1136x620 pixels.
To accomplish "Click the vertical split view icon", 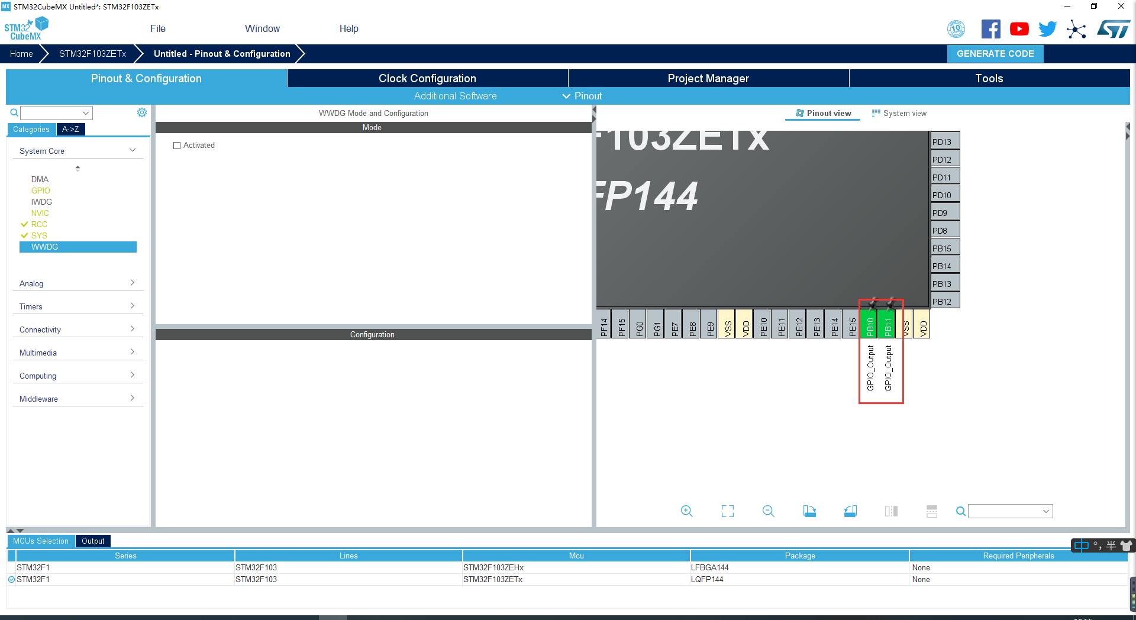I will [891, 511].
